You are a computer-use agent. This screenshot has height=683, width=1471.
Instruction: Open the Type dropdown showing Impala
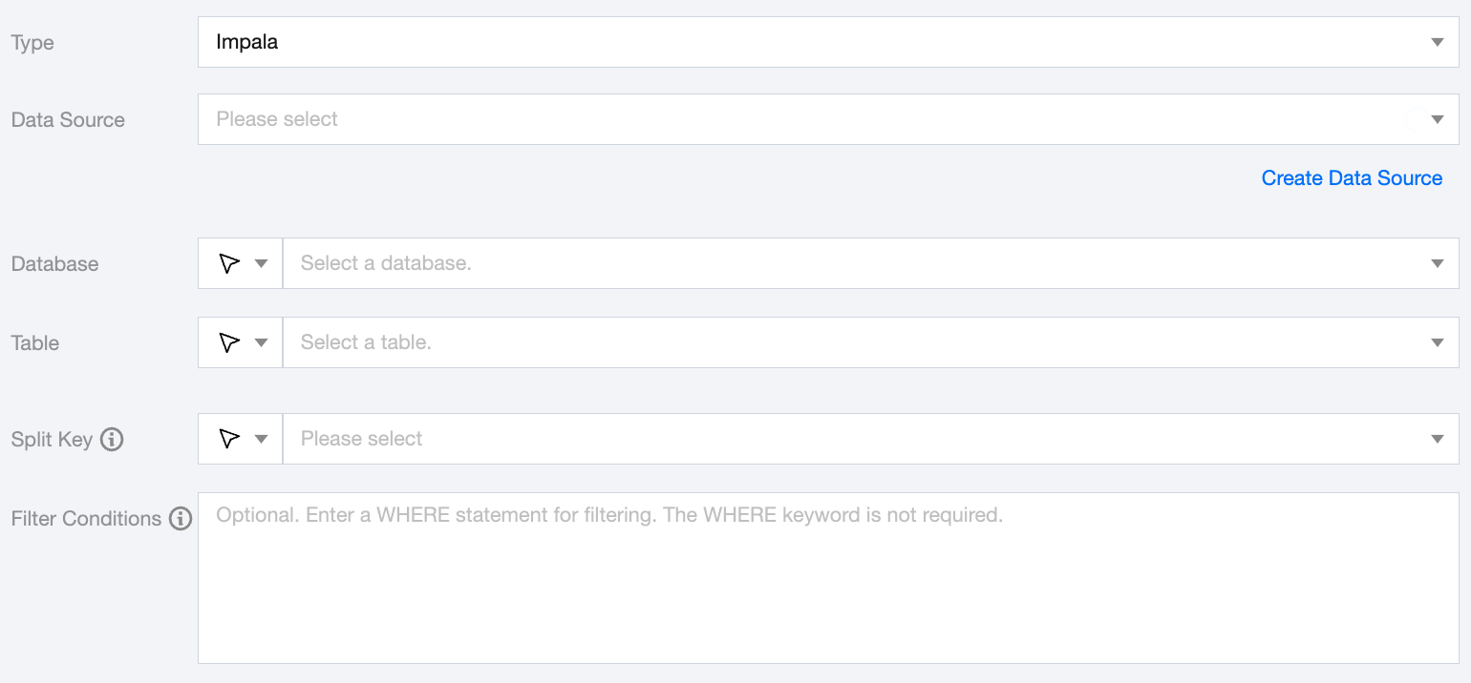[x=812, y=42]
